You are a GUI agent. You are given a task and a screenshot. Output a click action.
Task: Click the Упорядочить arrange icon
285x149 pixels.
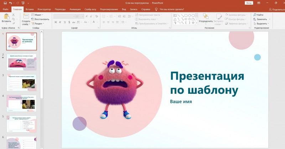point(206,16)
